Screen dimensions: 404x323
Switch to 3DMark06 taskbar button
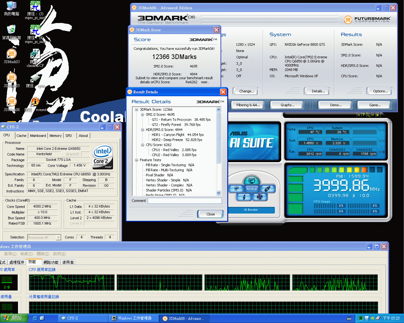coord(184,318)
